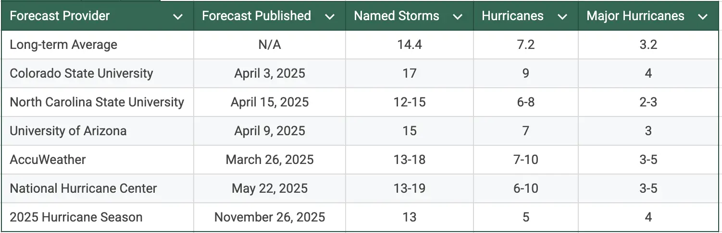Expand the Major Hurricanes column chevron
The image size is (722, 233).
click(703, 17)
